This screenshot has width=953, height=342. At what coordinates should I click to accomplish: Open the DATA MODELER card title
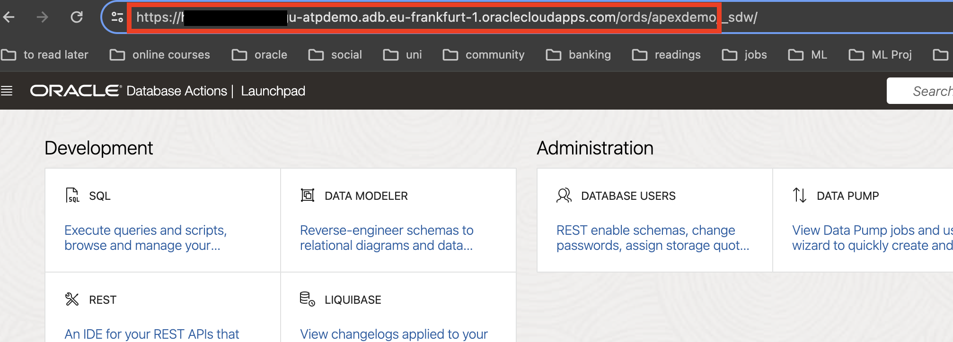point(366,196)
